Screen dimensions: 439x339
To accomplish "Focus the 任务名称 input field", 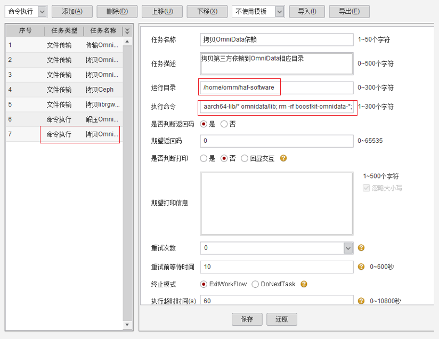I will click(277, 39).
